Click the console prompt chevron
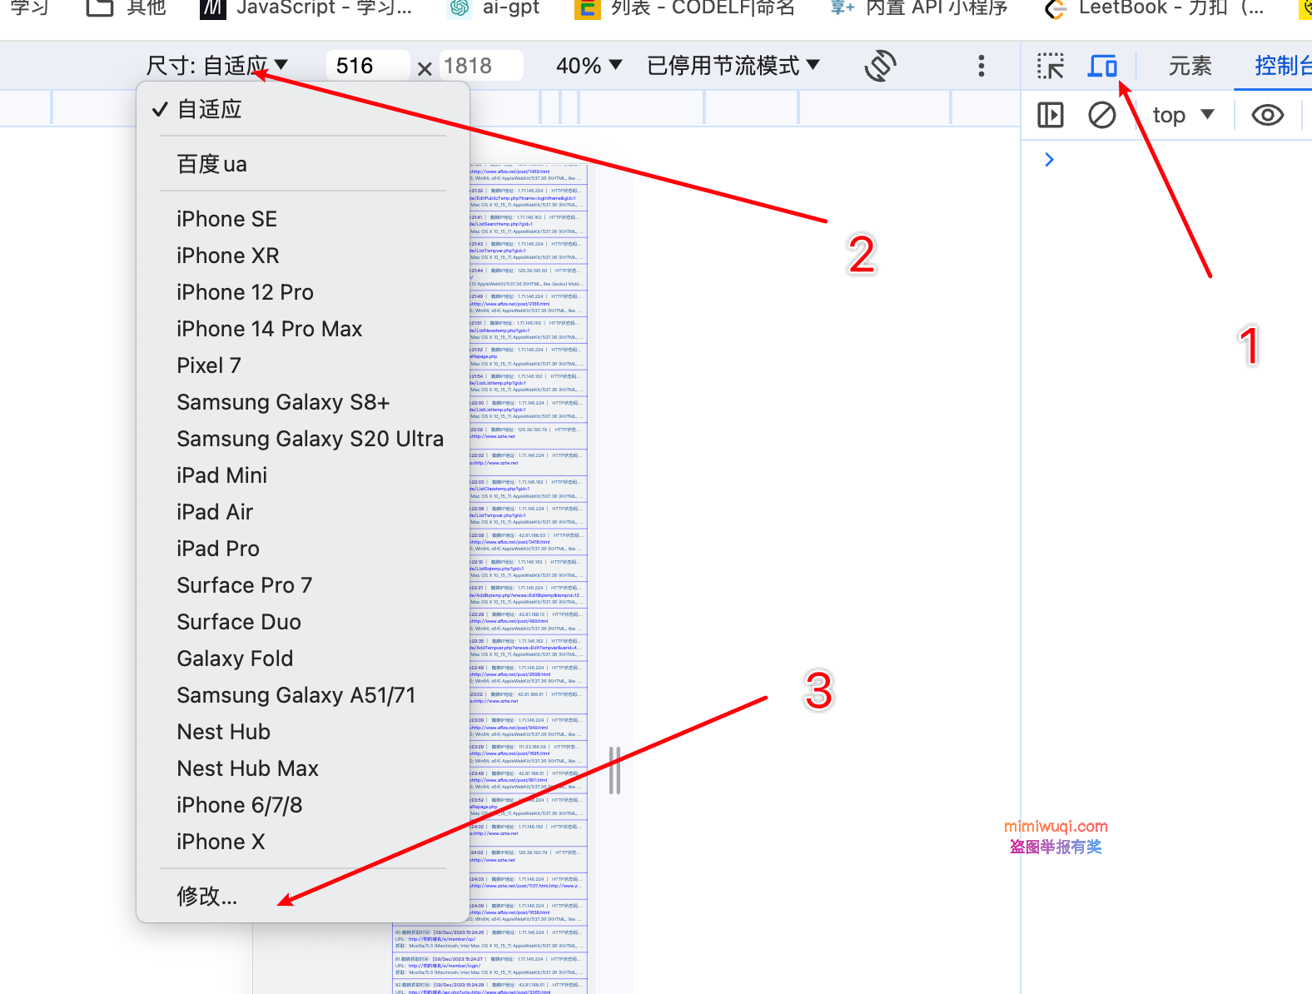The width and height of the screenshot is (1312, 994). coord(1049,159)
